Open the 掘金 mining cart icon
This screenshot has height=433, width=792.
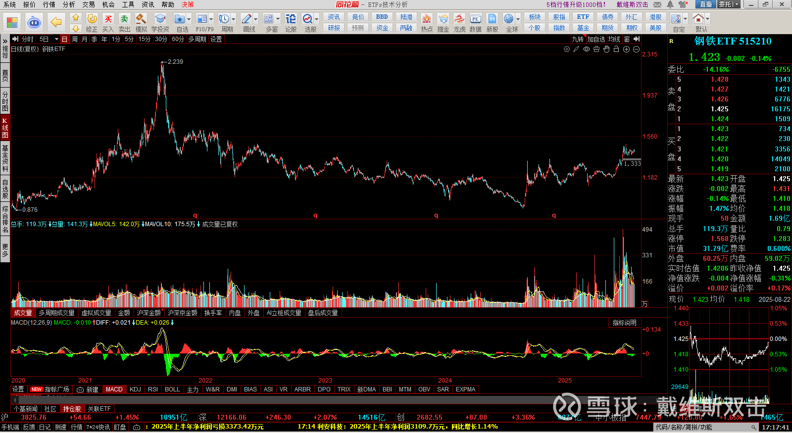pyautogui.click(x=443, y=19)
